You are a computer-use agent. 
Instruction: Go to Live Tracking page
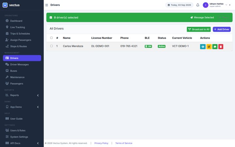[x=22, y=27]
